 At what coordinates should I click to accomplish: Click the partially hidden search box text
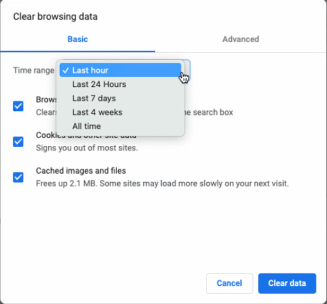[x=209, y=113]
